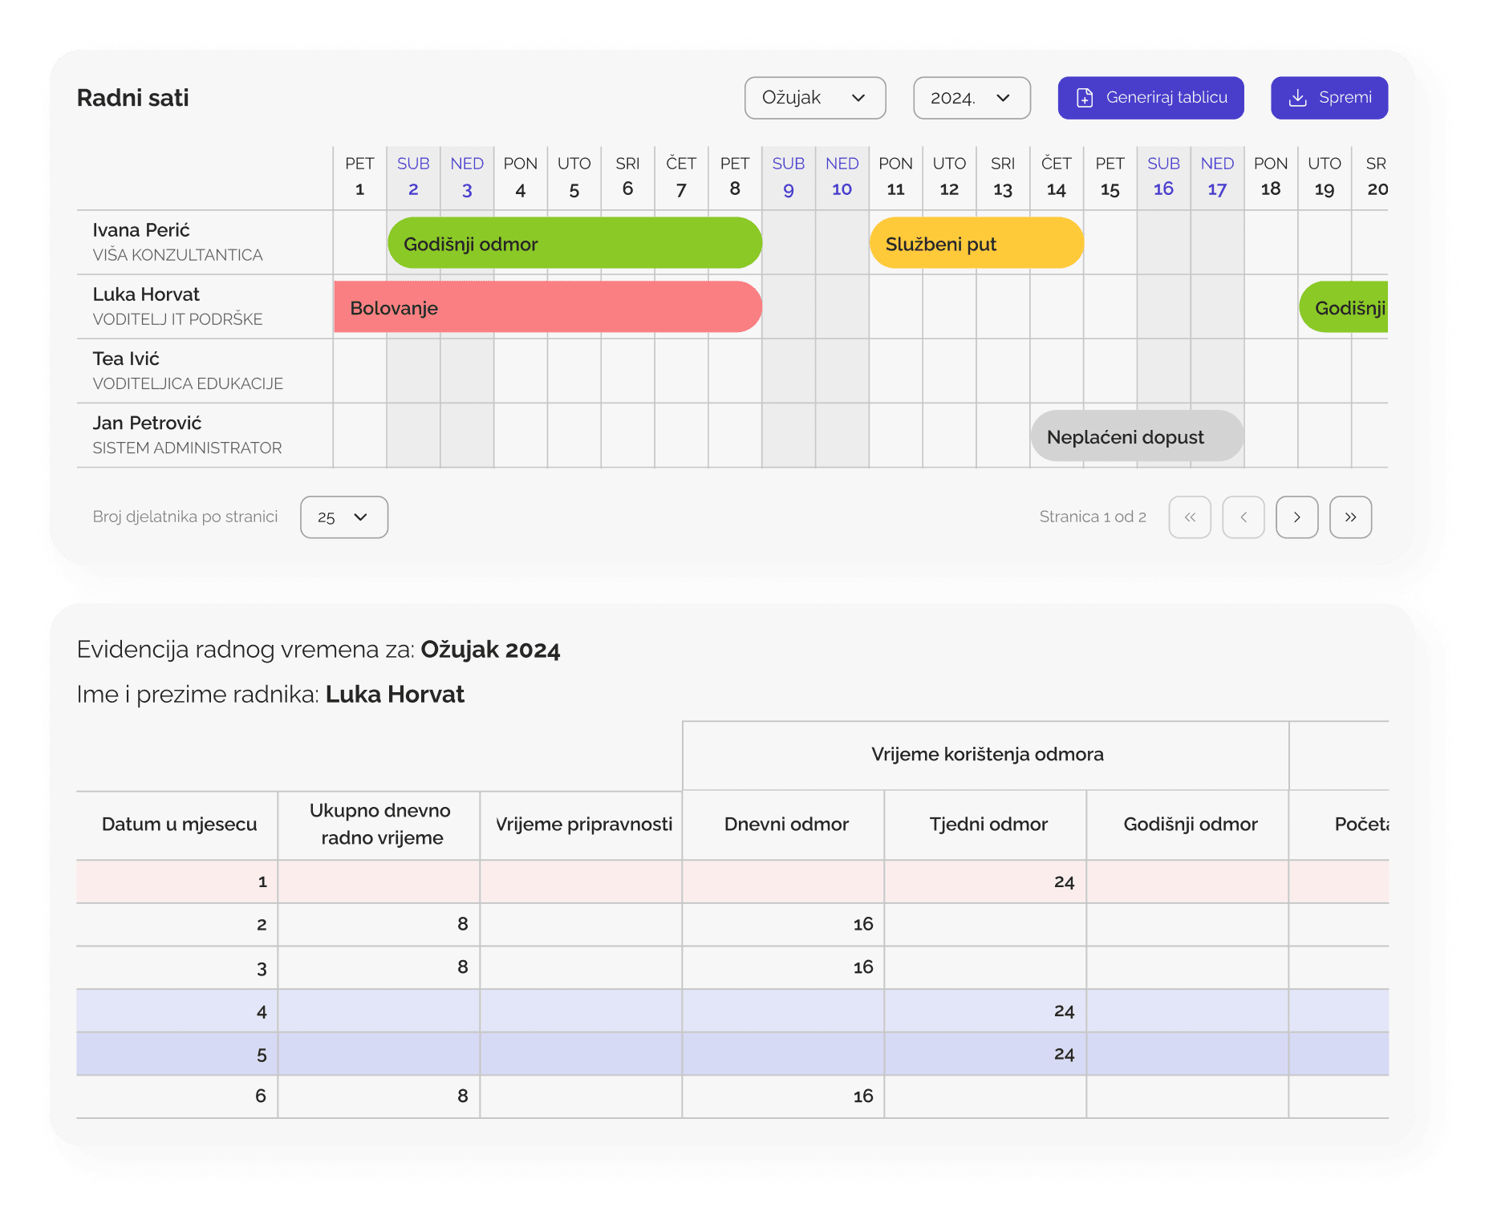Select Ivana Perić's green Godišnji odmor bar

574,244
